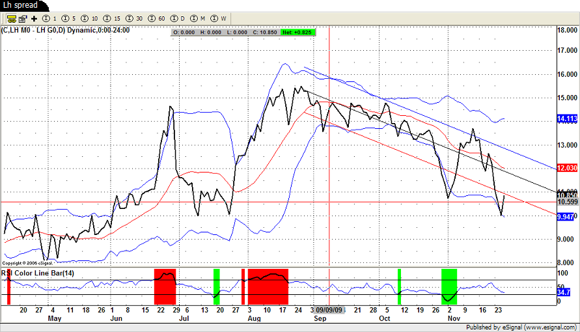Switch to 60-minute interval

pyautogui.click(x=157, y=18)
